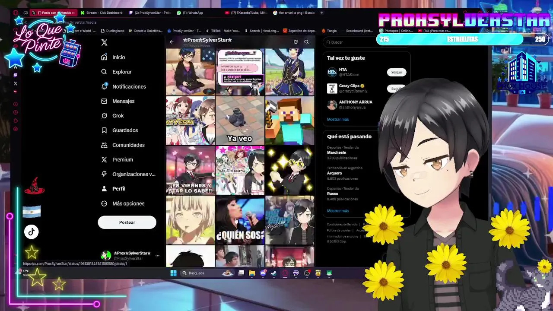Open the Notificaciones bell icon

(x=104, y=86)
